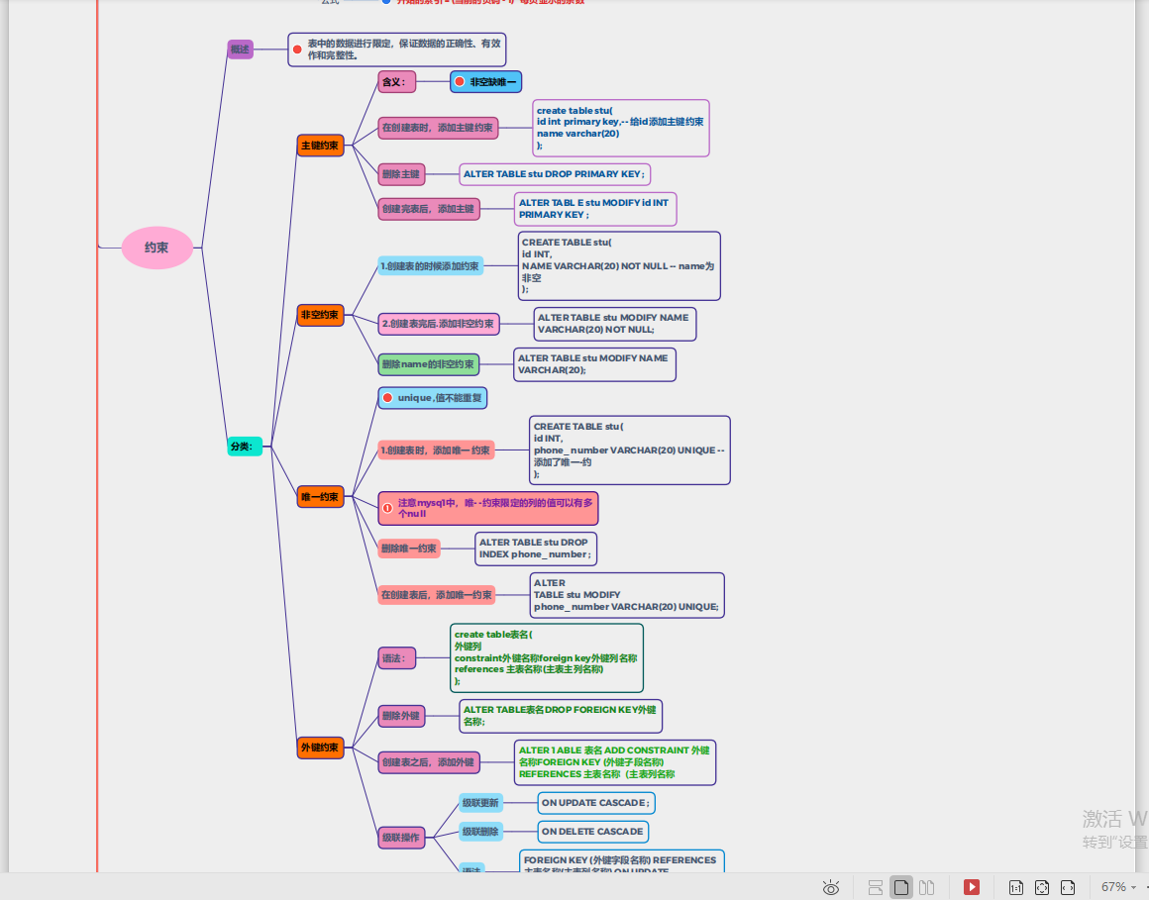Screen dimensions: 1149x900
Task: Click MODIFY NAME VARCHAR(20) NOT NULL box
Action: (615, 324)
